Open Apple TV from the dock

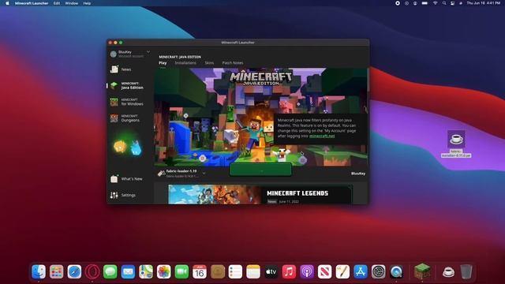(x=271, y=271)
